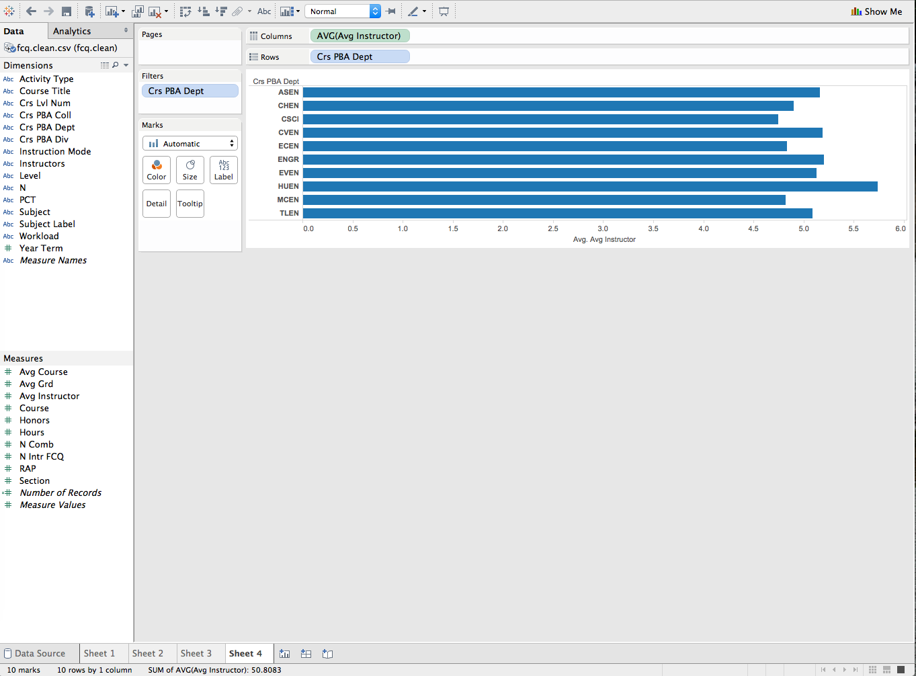Image resolution: width=916 pixels, height=676 pixels.
Task: Click the Workload dimension
Action: 39,236
